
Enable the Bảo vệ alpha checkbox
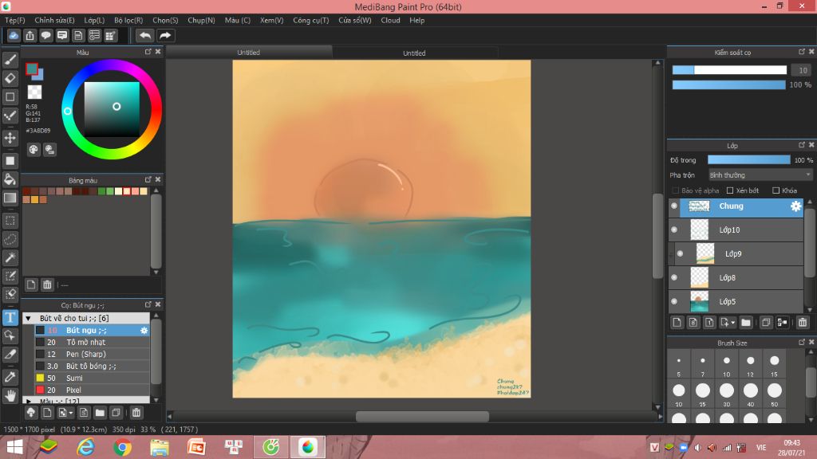(x=676, y=190)
